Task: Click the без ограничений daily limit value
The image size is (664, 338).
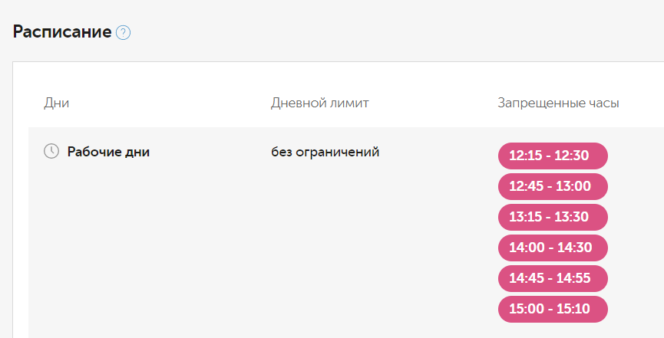Action: click(325, 152)
